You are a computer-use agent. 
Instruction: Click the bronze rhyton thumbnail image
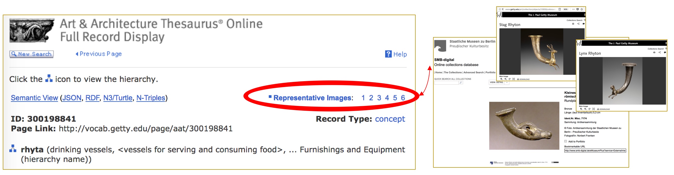click(524, 126)
